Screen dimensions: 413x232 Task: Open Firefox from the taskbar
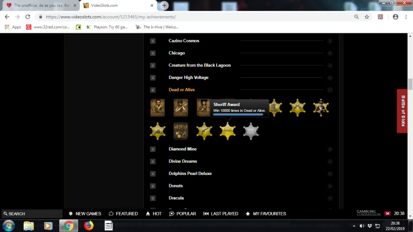tap(89, 226)
